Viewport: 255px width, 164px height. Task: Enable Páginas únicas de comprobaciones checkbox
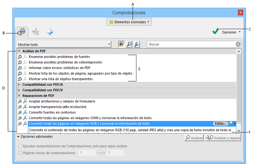pyautogui.click(x=20, y=153)
